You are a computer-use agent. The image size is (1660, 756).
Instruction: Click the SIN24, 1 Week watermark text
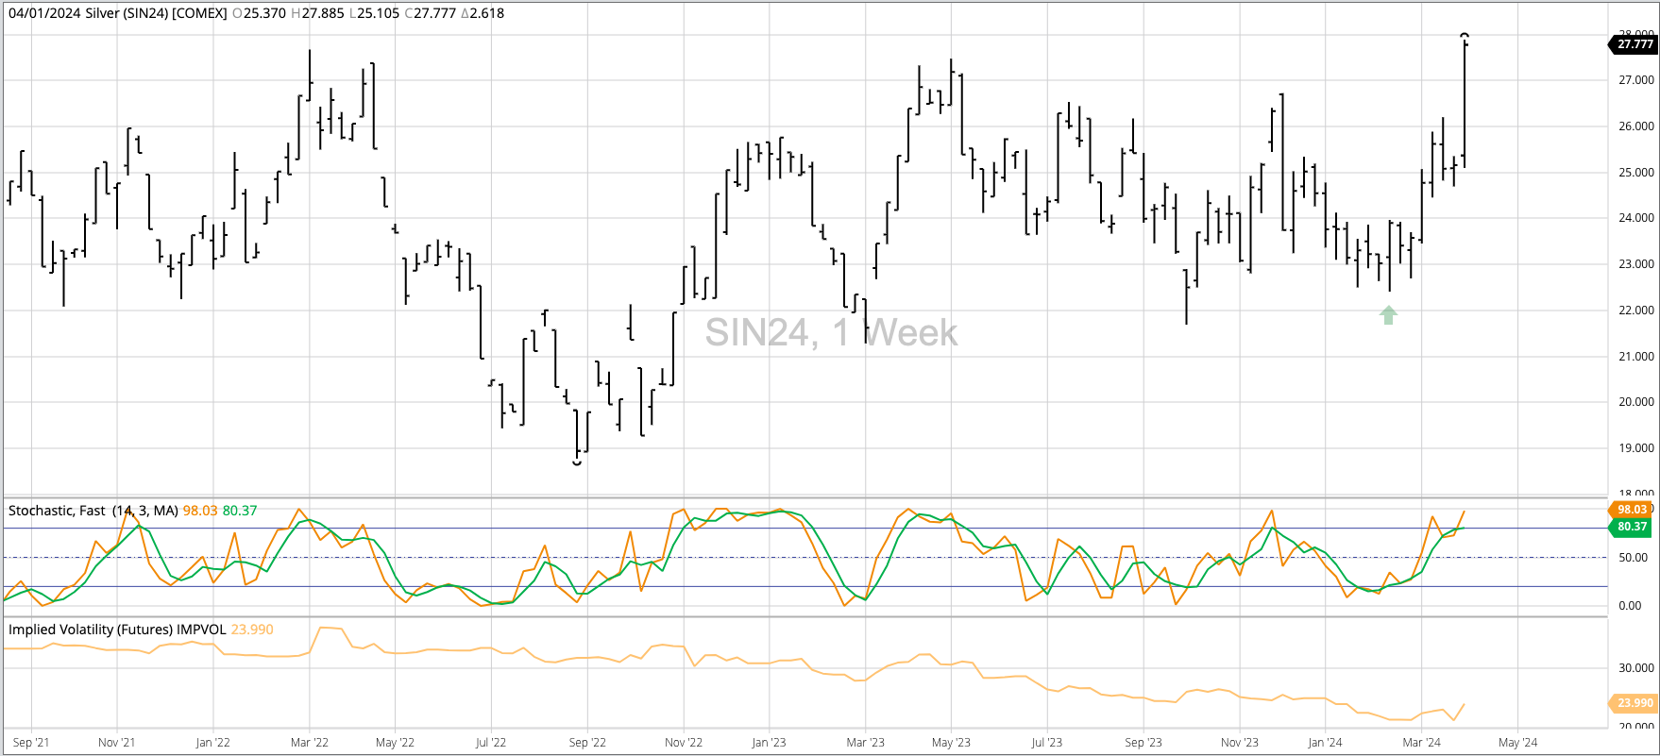coord(831,332)
